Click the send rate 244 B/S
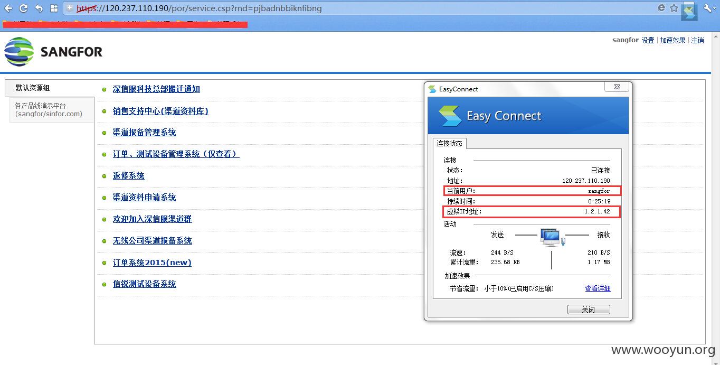The height and width of the screenshot is (365, 720). pyautogui.click(x=501, y=252)
